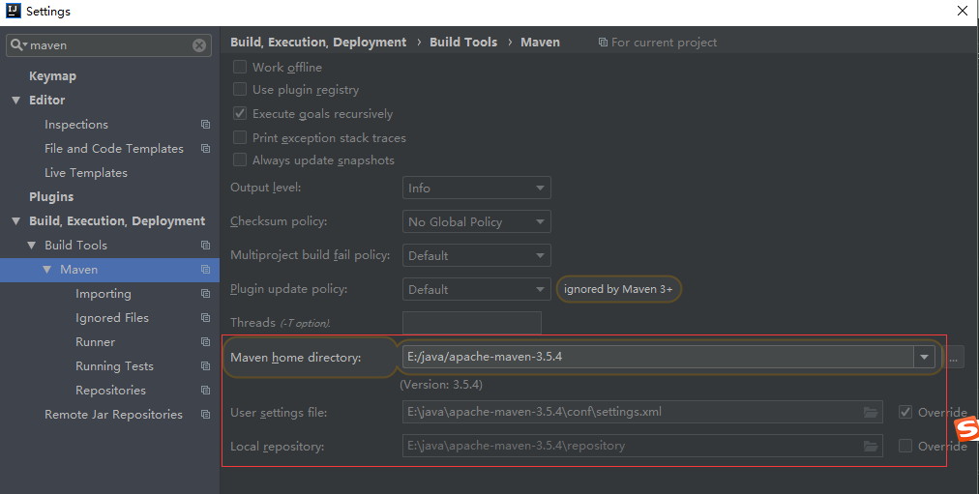
Task: Enable Always update snapshots checkbox
Action: point(240,160)
